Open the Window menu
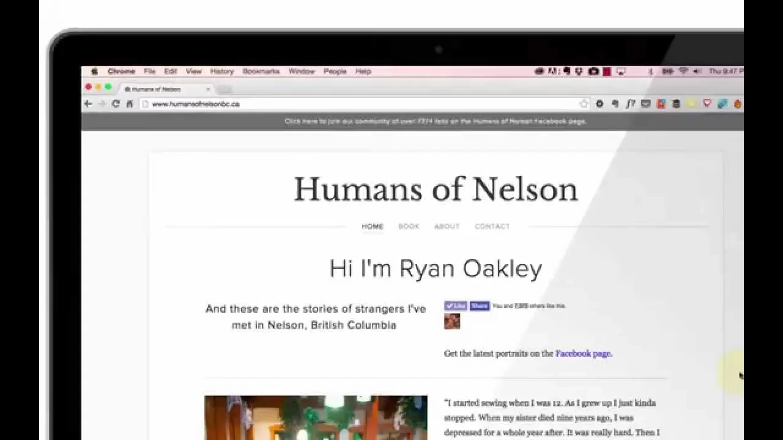The height and width of the screenshot is (440, 783). 302,71
